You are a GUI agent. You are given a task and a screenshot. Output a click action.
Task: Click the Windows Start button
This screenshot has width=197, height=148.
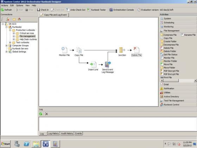click(5, 144)
